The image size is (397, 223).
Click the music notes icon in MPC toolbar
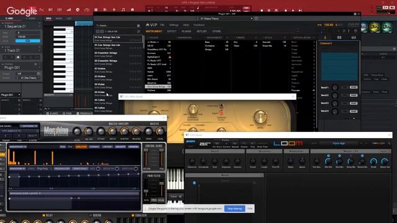pos(123,10)
